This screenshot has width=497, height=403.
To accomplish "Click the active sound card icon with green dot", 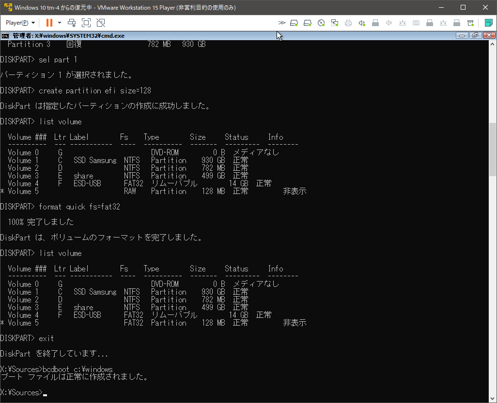I will click(x=362, y=23).
